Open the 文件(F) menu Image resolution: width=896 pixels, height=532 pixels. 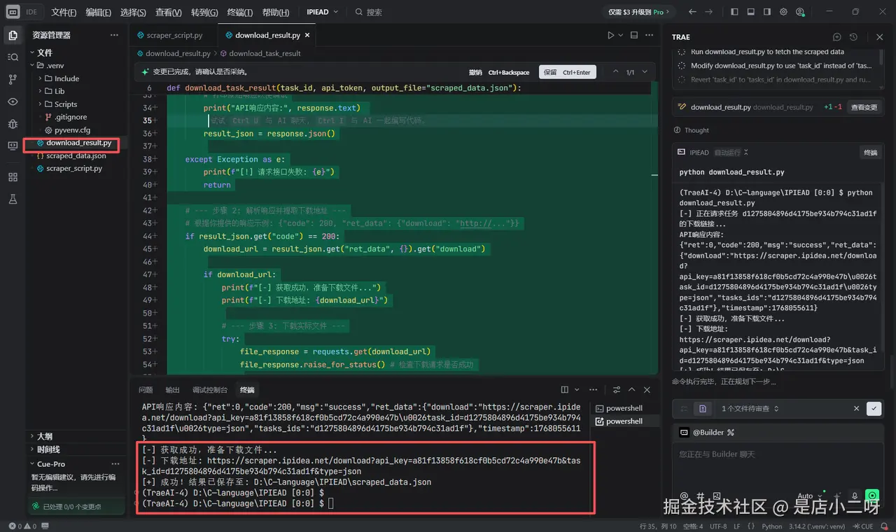pos(64,13)
